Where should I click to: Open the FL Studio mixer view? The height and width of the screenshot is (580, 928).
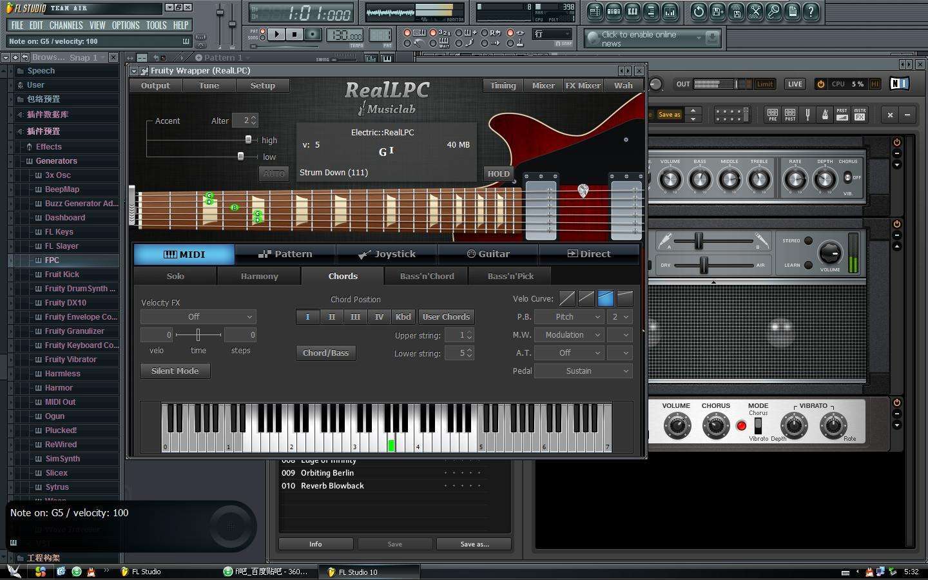point(670,11)
